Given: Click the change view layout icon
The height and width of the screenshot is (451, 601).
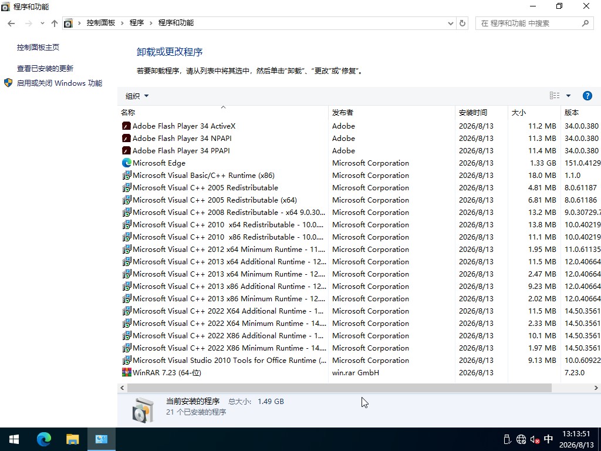Looking at the screenshot, I should [x=554, y=96].
